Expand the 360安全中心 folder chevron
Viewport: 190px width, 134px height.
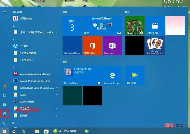[x=57, y=60]
